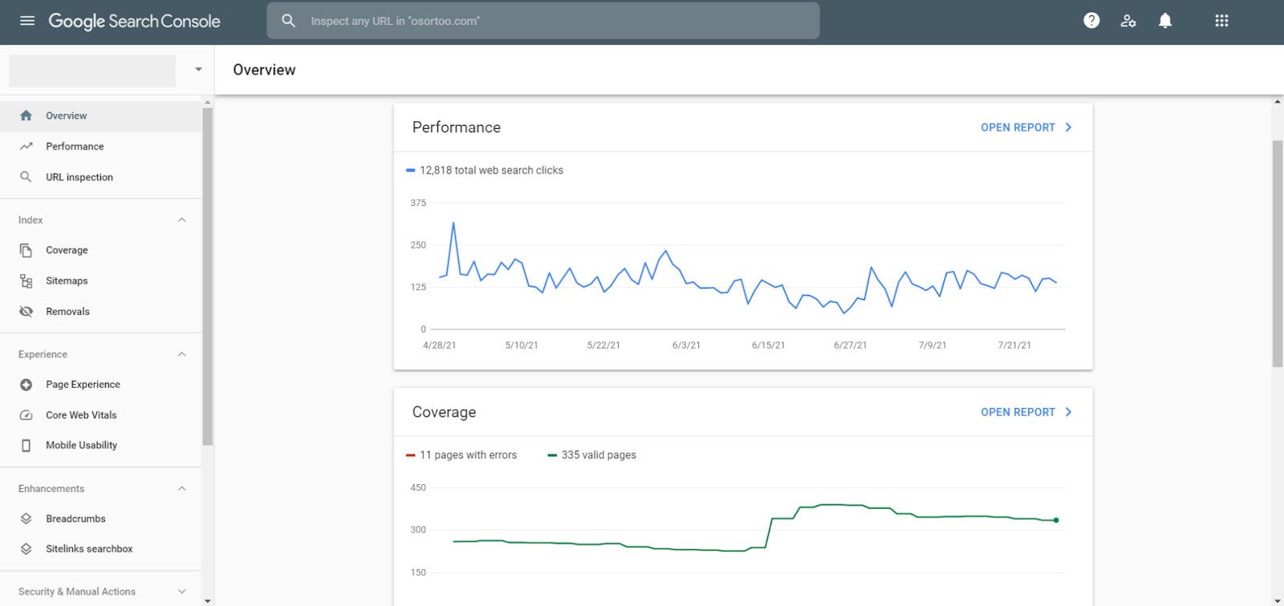
Task: Click the Core Web Vitals gauge icon
Action: tap(26, 415)
